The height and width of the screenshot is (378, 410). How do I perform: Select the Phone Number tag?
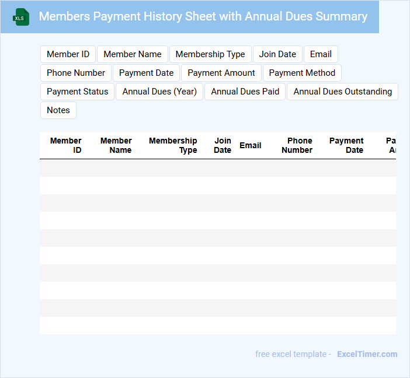76,73
